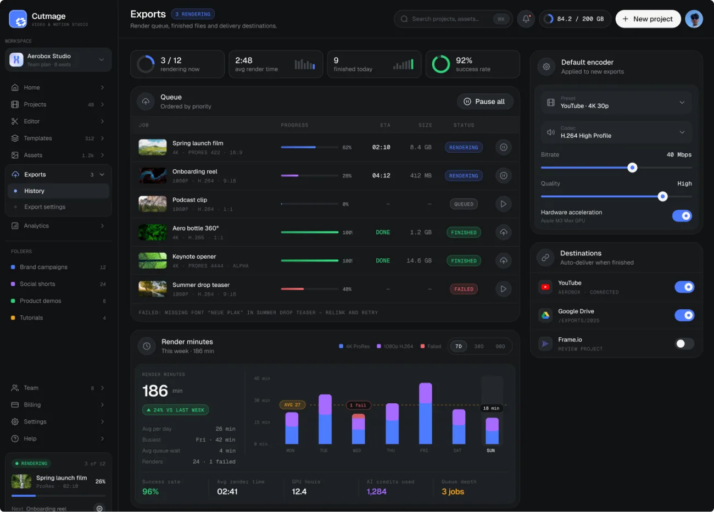Click the 3 / 12 rendering now card
Screen dimensions: 714x512
[177, 64]
